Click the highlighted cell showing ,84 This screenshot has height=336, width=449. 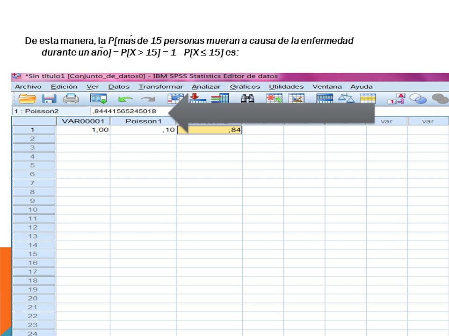coord(210,130)
